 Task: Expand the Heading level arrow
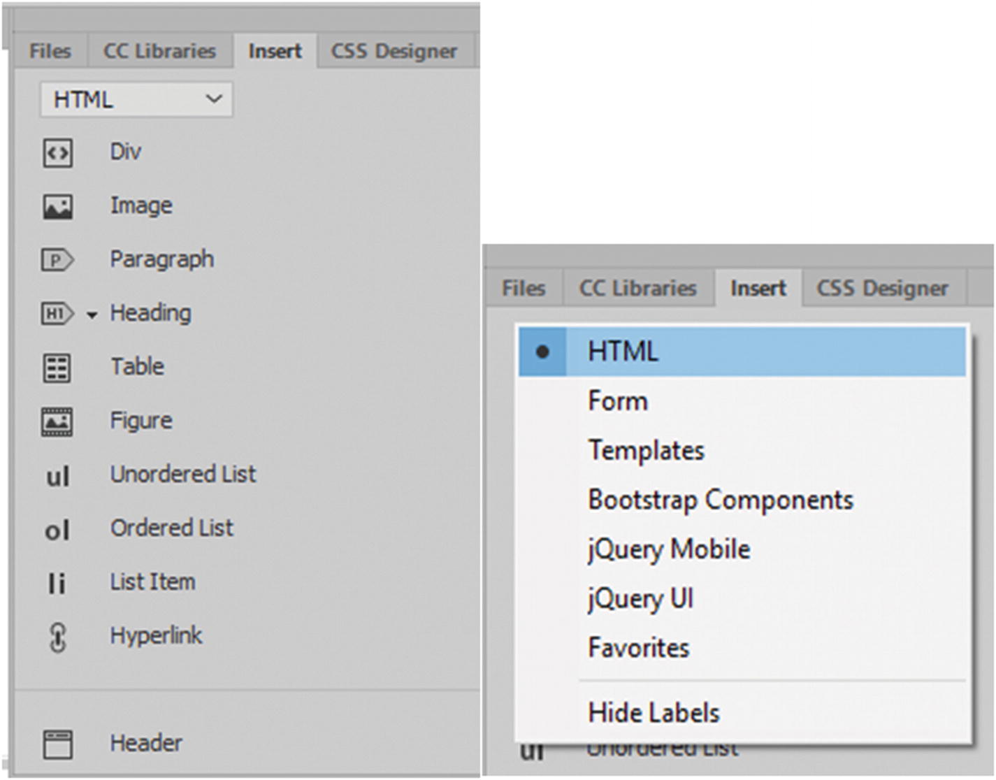click(92, 315)
